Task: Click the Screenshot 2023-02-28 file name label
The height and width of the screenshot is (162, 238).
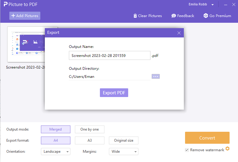Action: (x=26, y=67)
